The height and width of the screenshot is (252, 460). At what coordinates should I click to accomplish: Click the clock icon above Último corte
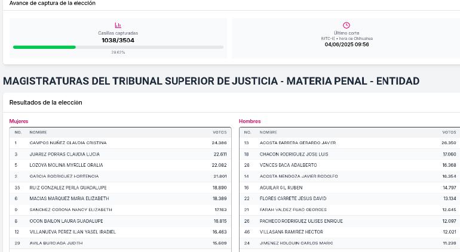click(x=346, y=25)
